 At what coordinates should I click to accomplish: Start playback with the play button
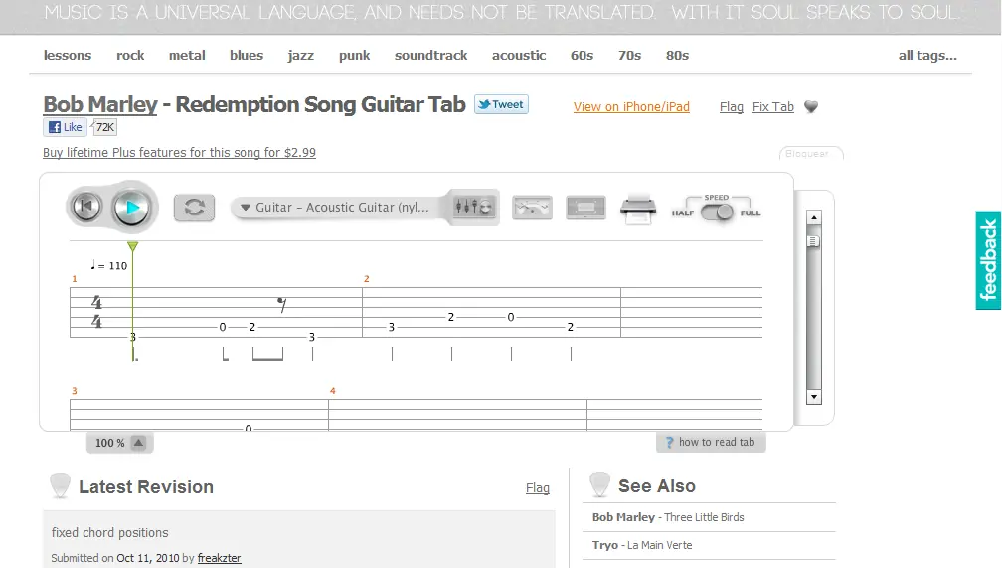coord(131,209)
